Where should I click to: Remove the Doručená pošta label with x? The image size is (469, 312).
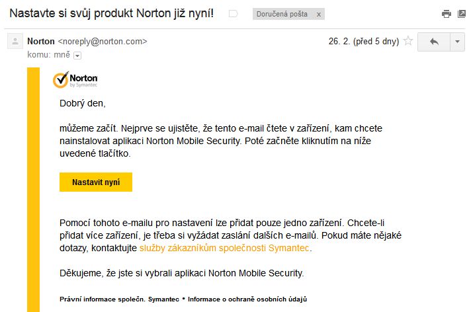click(319, 14)
